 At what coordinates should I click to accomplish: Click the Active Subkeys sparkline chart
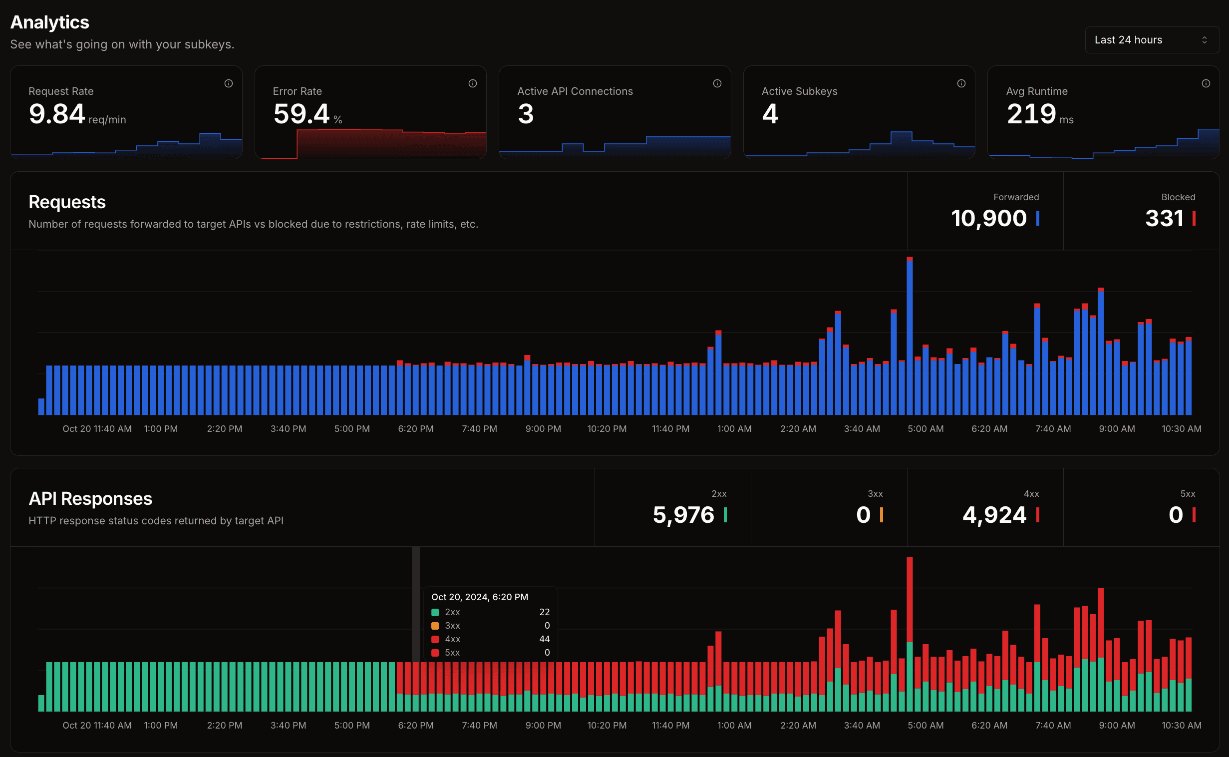pyautogui.click(x=859, y=145)
